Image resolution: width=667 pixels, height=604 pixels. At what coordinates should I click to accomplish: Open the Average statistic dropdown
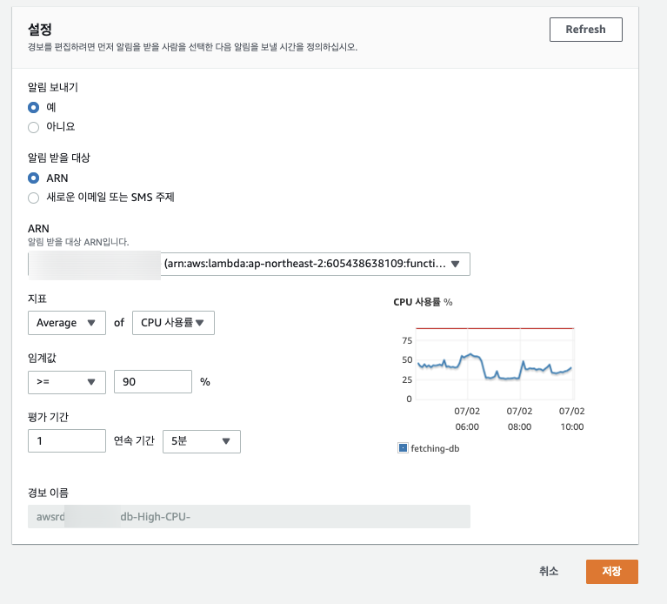pyautogui.click(x=67, y=323)
